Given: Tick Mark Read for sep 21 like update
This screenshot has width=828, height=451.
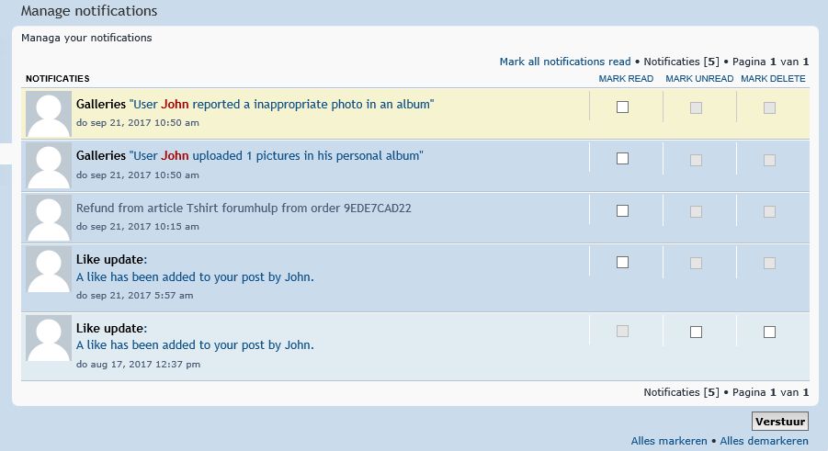Looking at the screenshot, I should coord(622,262).
